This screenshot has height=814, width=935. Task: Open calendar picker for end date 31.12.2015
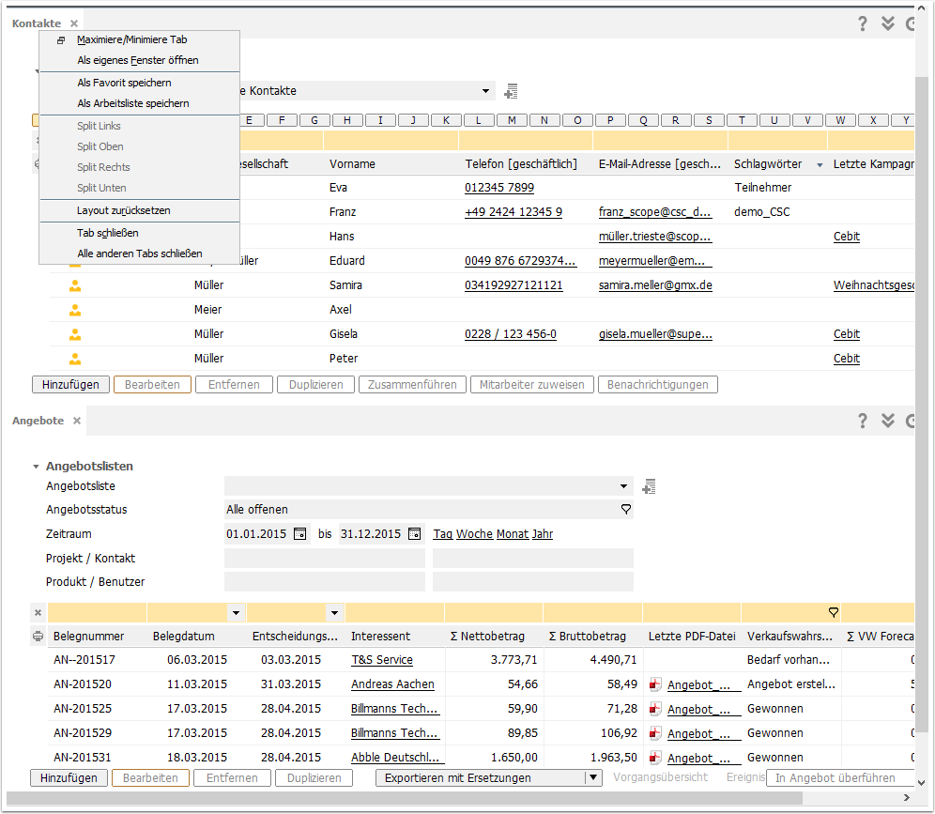click(x=415, y=534)
